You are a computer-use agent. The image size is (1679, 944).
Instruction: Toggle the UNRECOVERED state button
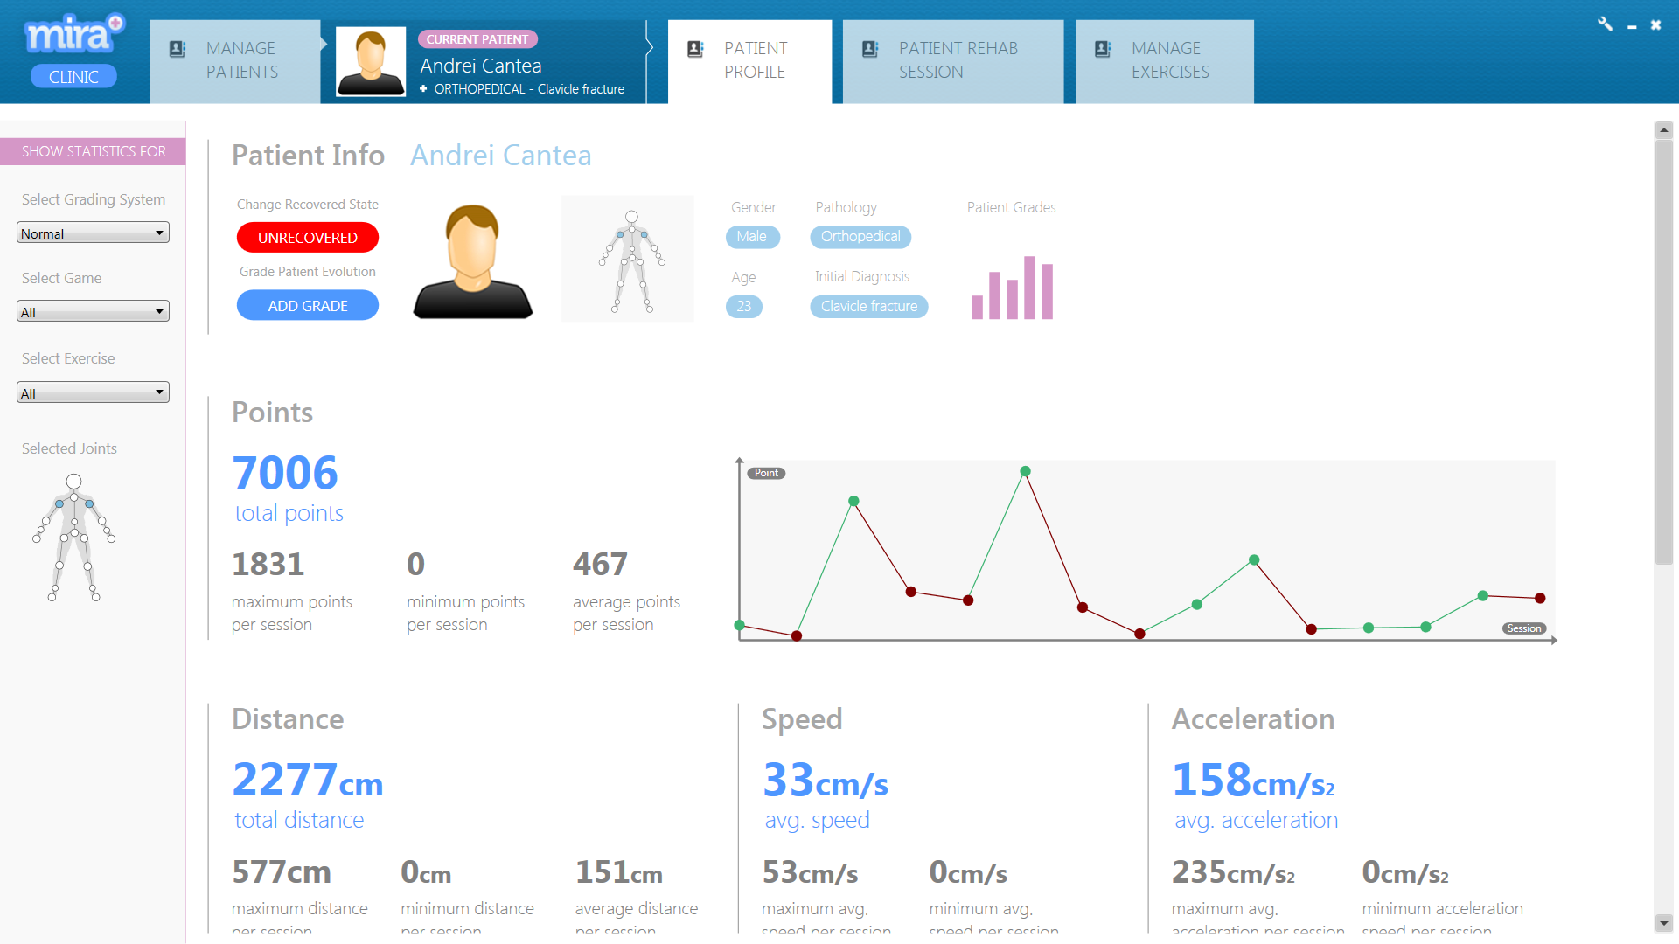click(308, 238)
